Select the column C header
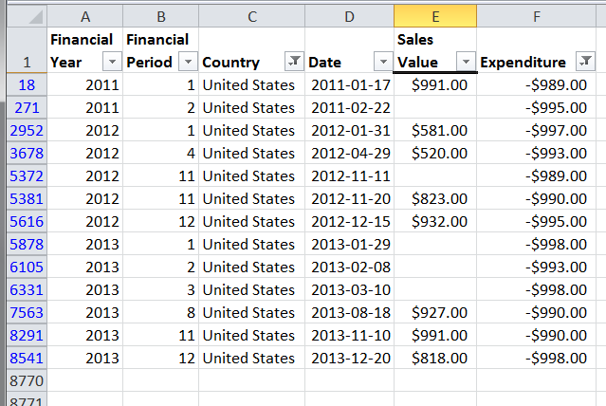The height and width of the screenshot is (406, 606). pos(251,16)
